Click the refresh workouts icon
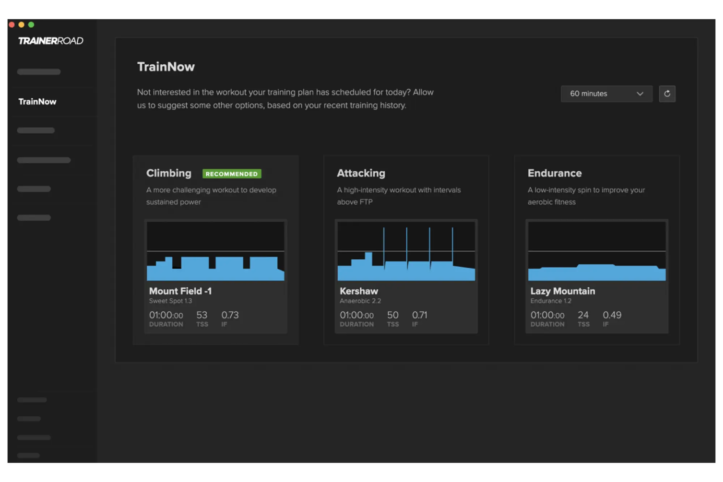Image resolution: width=723 pixels, height=482 pixels. click(667, 94)
